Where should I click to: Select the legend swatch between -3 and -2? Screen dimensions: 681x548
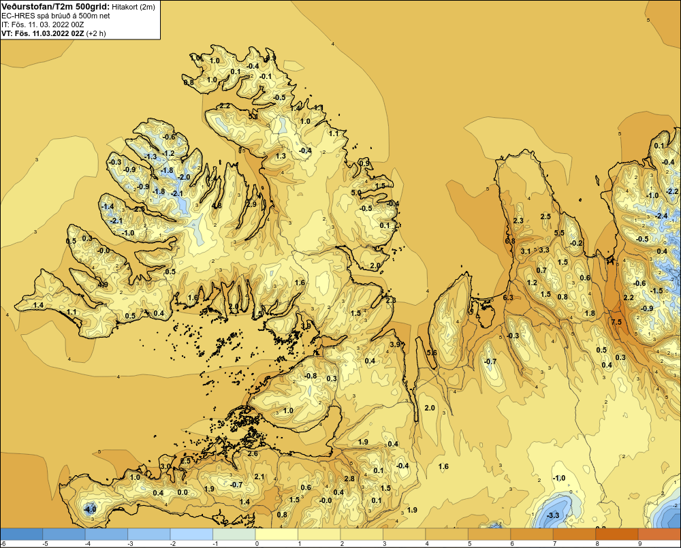point(149,534)
